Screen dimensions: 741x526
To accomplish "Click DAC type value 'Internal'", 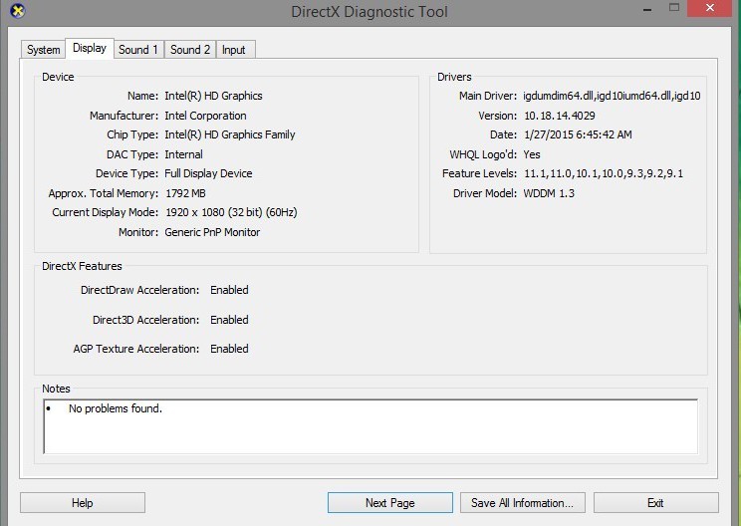I will pos(183,154).
